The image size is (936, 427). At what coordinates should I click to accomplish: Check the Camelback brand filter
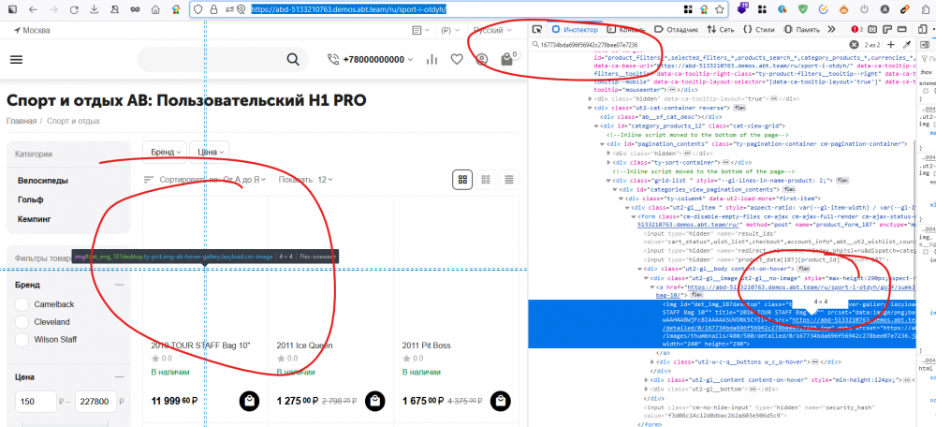(x=23, y=304)
